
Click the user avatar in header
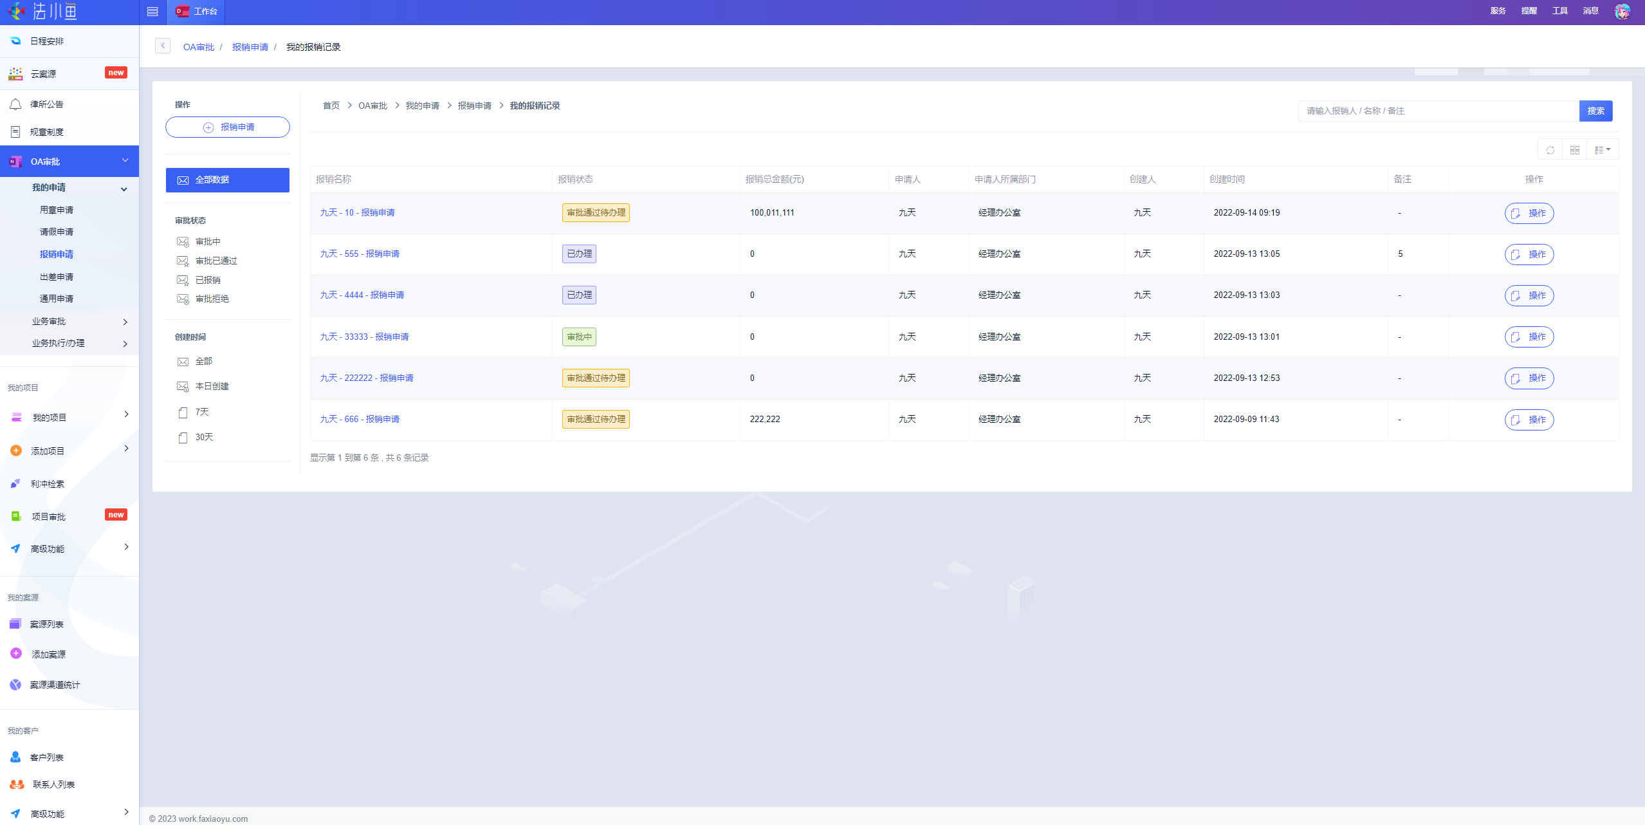pos(1622,12)
